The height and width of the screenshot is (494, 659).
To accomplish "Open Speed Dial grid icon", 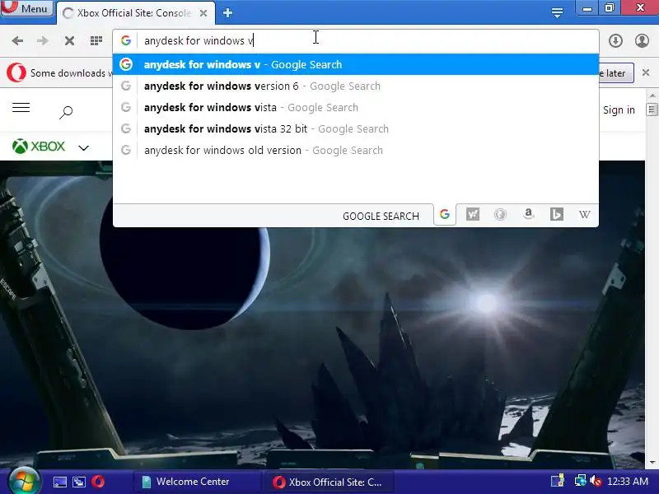I will click(96, 40).
